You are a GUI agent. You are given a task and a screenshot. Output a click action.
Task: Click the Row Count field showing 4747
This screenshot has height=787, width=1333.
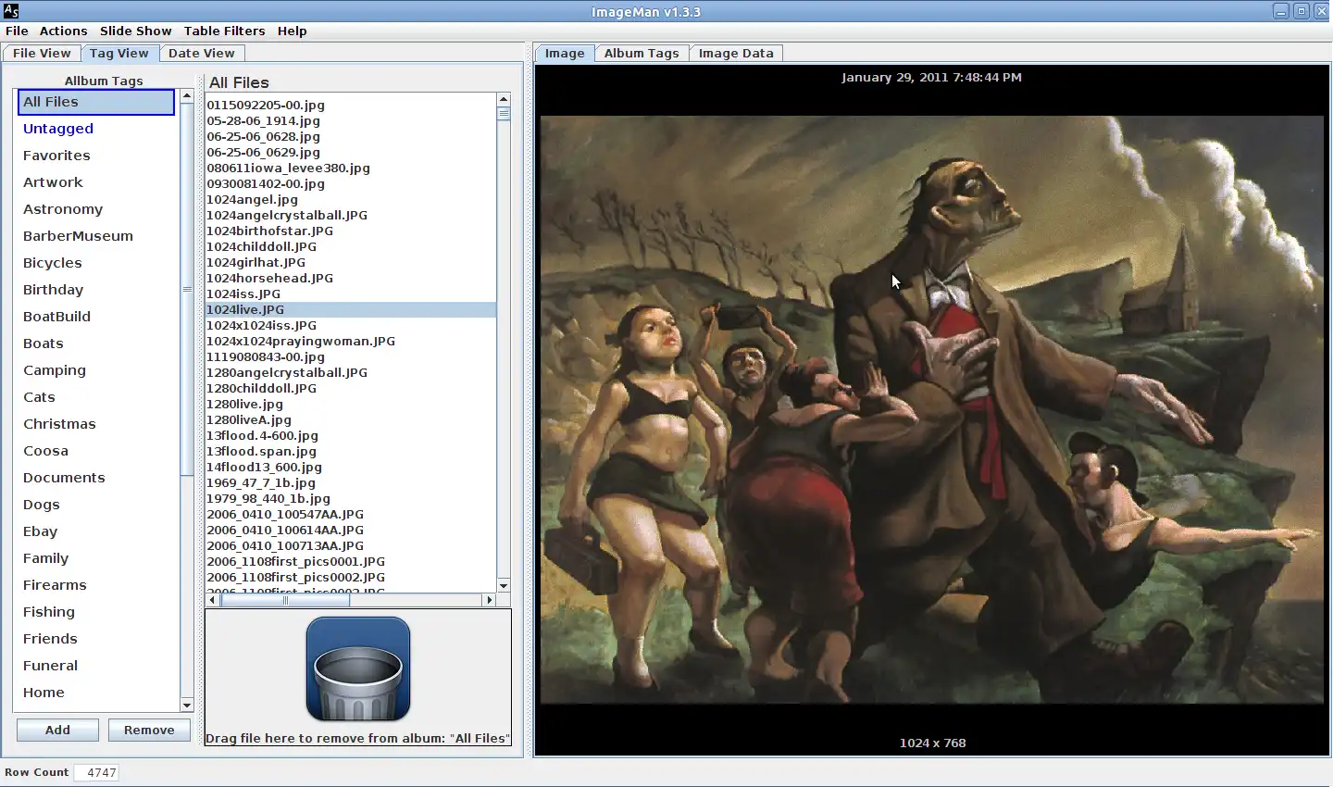(96, 772)
